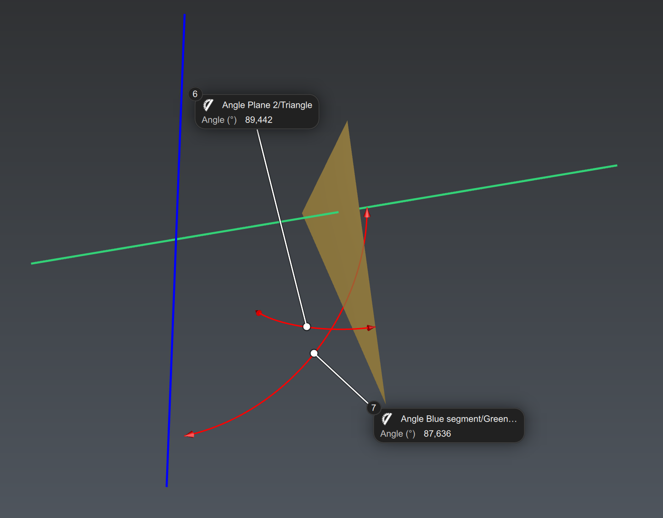
Task: Click the protractor icon in Angle Plane 2/Triangle label
Action: click(x=208, y=105)
